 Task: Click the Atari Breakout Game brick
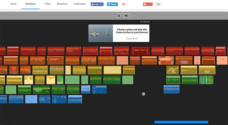pos(40,70)
